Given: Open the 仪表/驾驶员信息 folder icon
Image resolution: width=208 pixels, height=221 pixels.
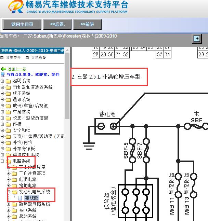Looking at the screenshot, I should click(8, 118).
